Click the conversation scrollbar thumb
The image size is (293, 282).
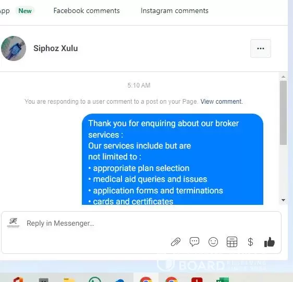coord(283,113)
